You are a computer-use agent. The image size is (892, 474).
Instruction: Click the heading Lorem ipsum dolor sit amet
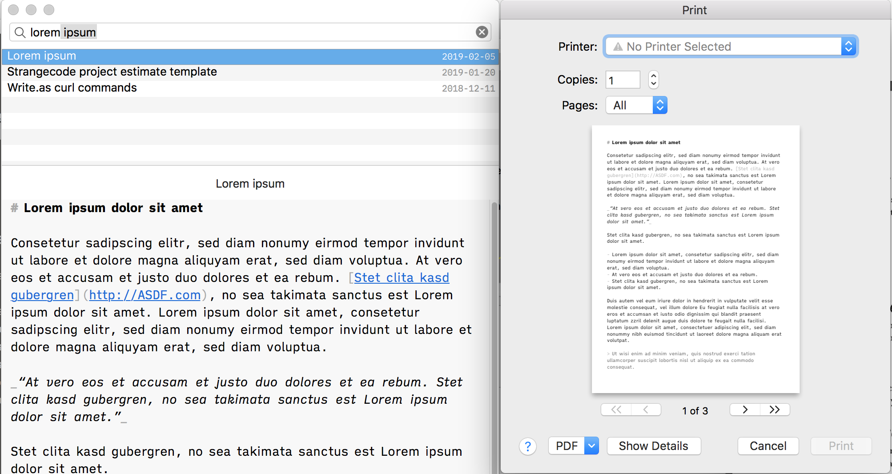click(x=113, y=208)
